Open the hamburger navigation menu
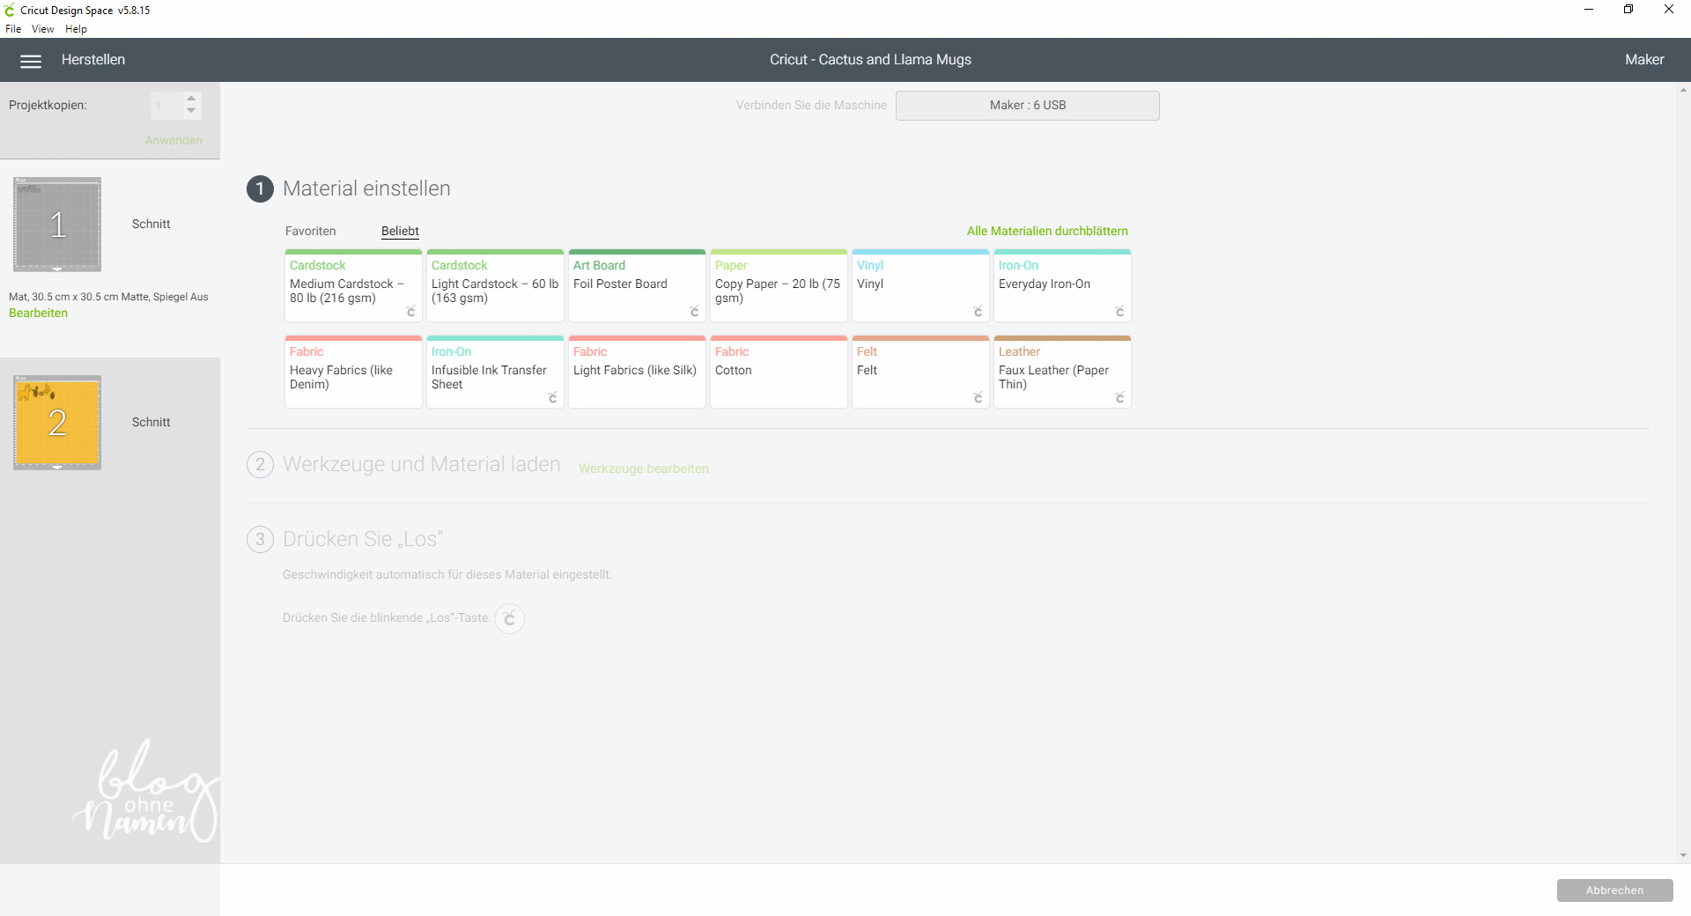 pos(31,61)
